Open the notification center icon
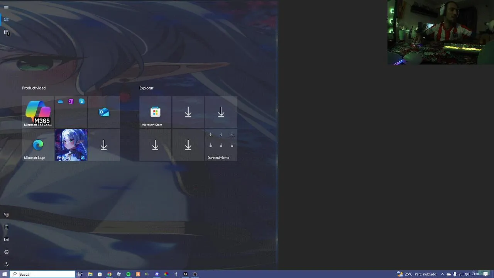 pyautogui.click(x=486, y=274)
